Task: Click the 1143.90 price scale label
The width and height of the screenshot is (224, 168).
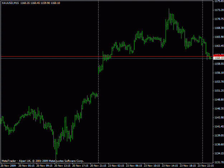Action: 219,117
